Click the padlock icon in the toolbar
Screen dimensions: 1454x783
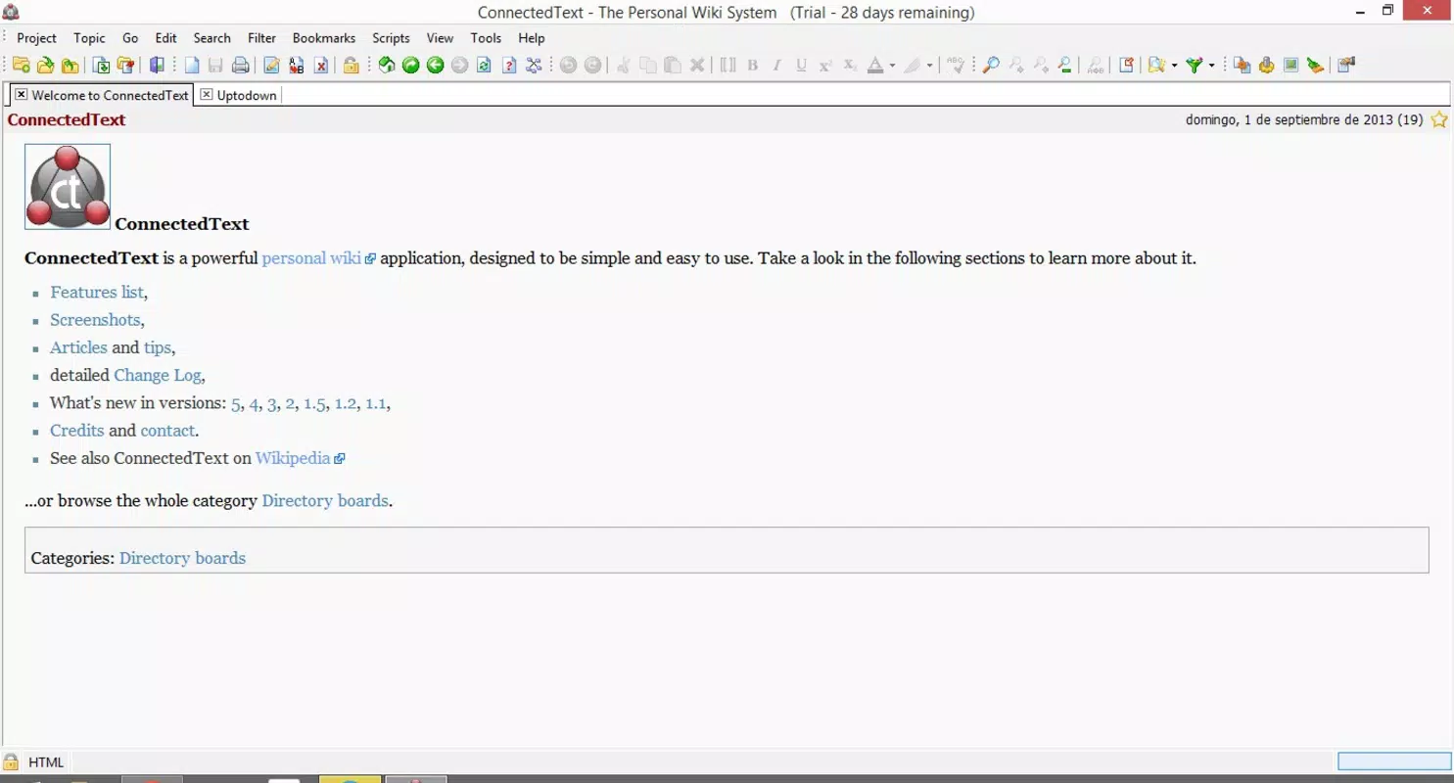click(351, 66)
